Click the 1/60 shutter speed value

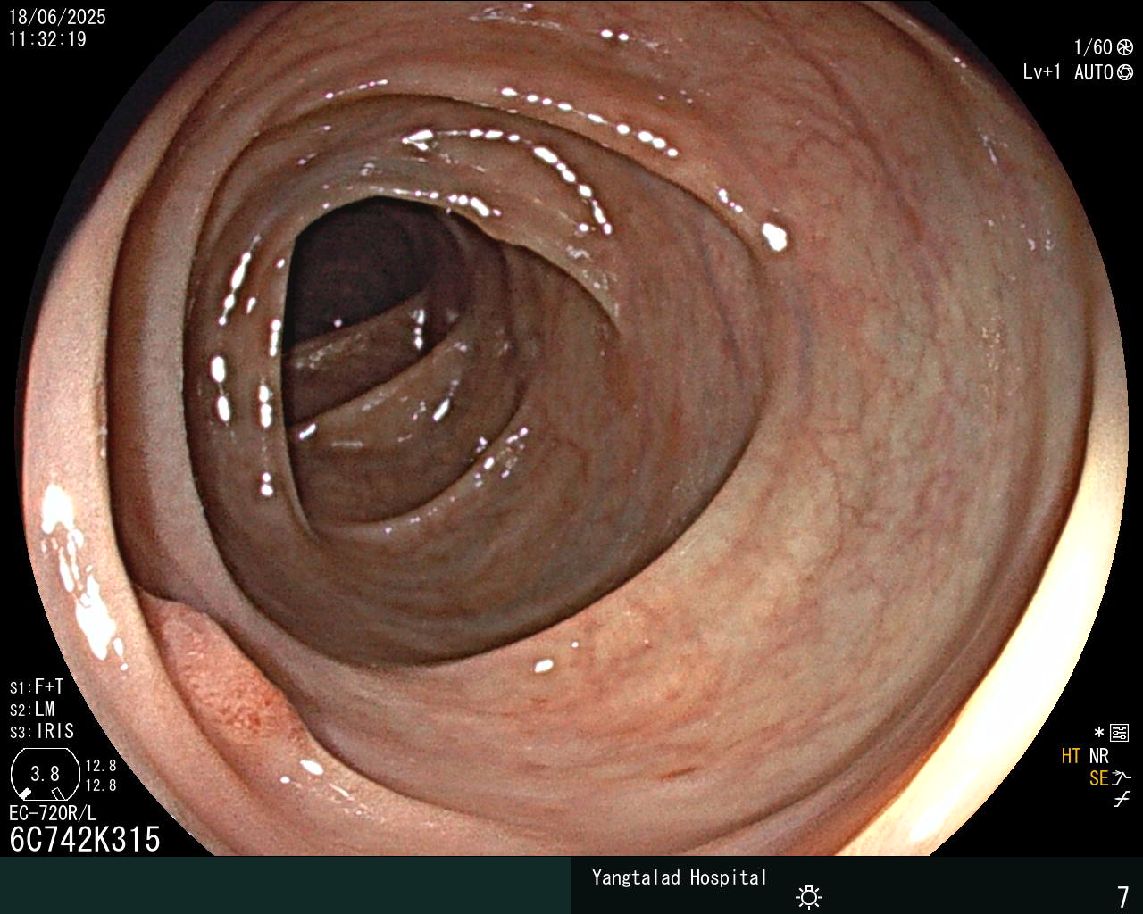pyautogui.click(x=1093, y=48)
